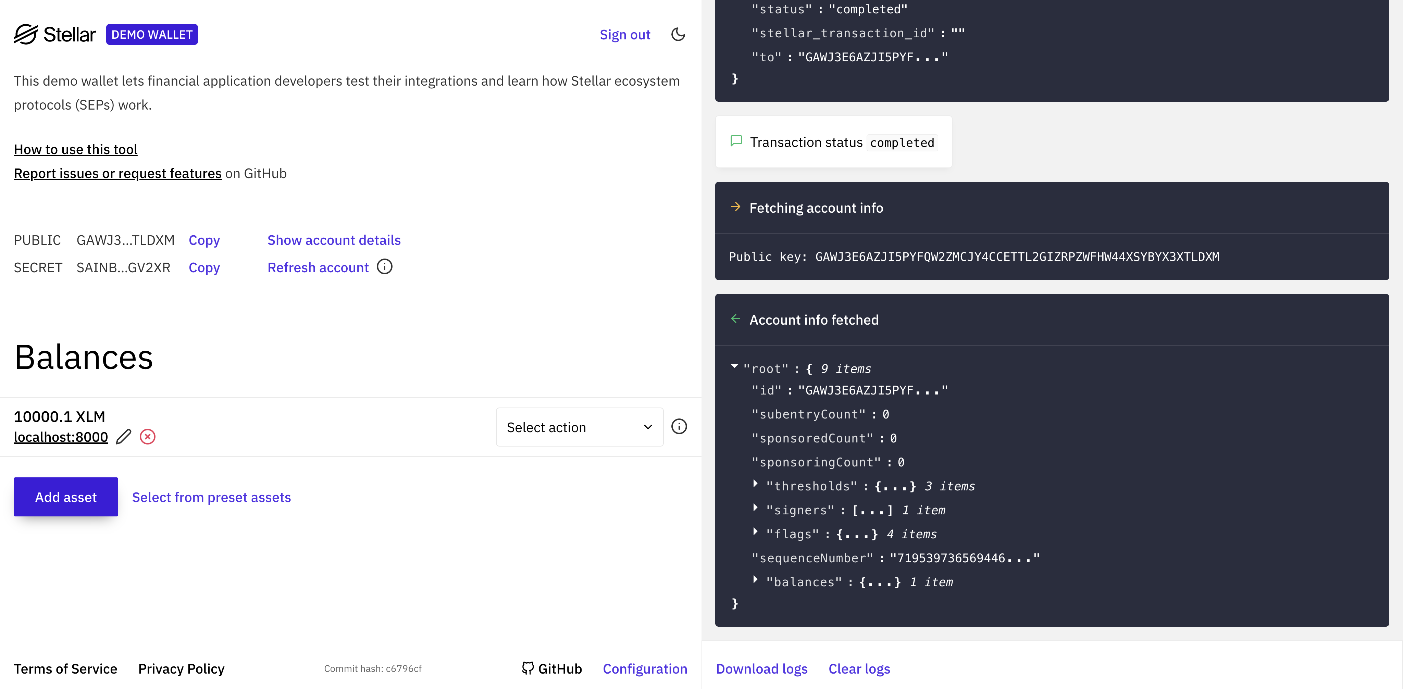This screenshot has width=1403, height=689.
Task: Click the Add asset button
Action: point(65,497)
